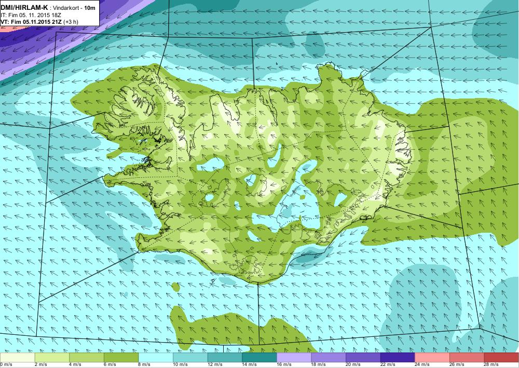This screenshot has height=368, width=519.
Task: Click the 22 m/s dark indigo legend swatch
Action: (398, 358)
